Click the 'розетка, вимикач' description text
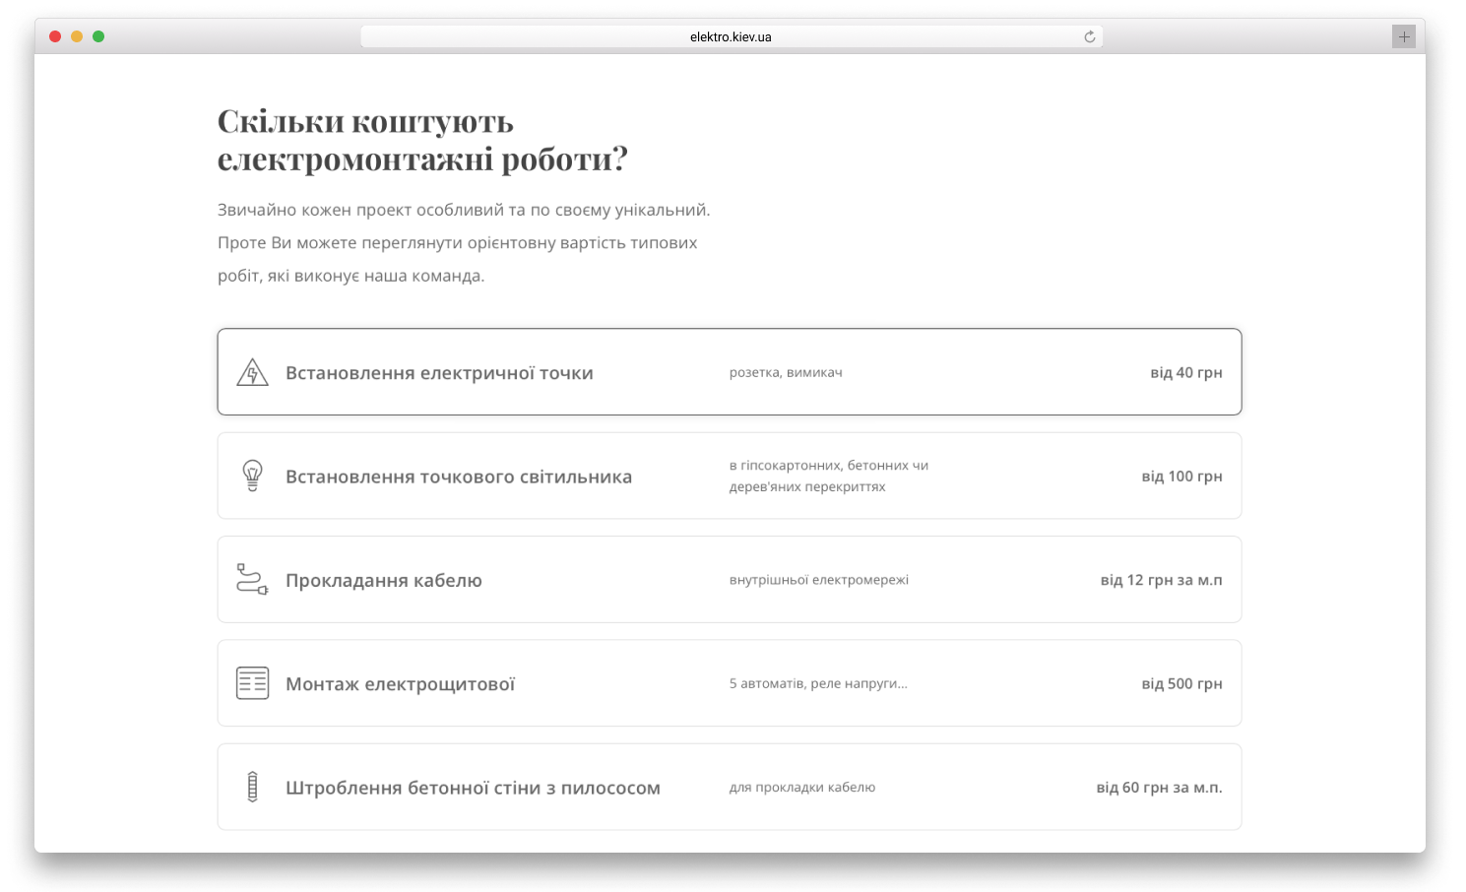Viewport: 1466px width, 892px height. coord(786,372)
